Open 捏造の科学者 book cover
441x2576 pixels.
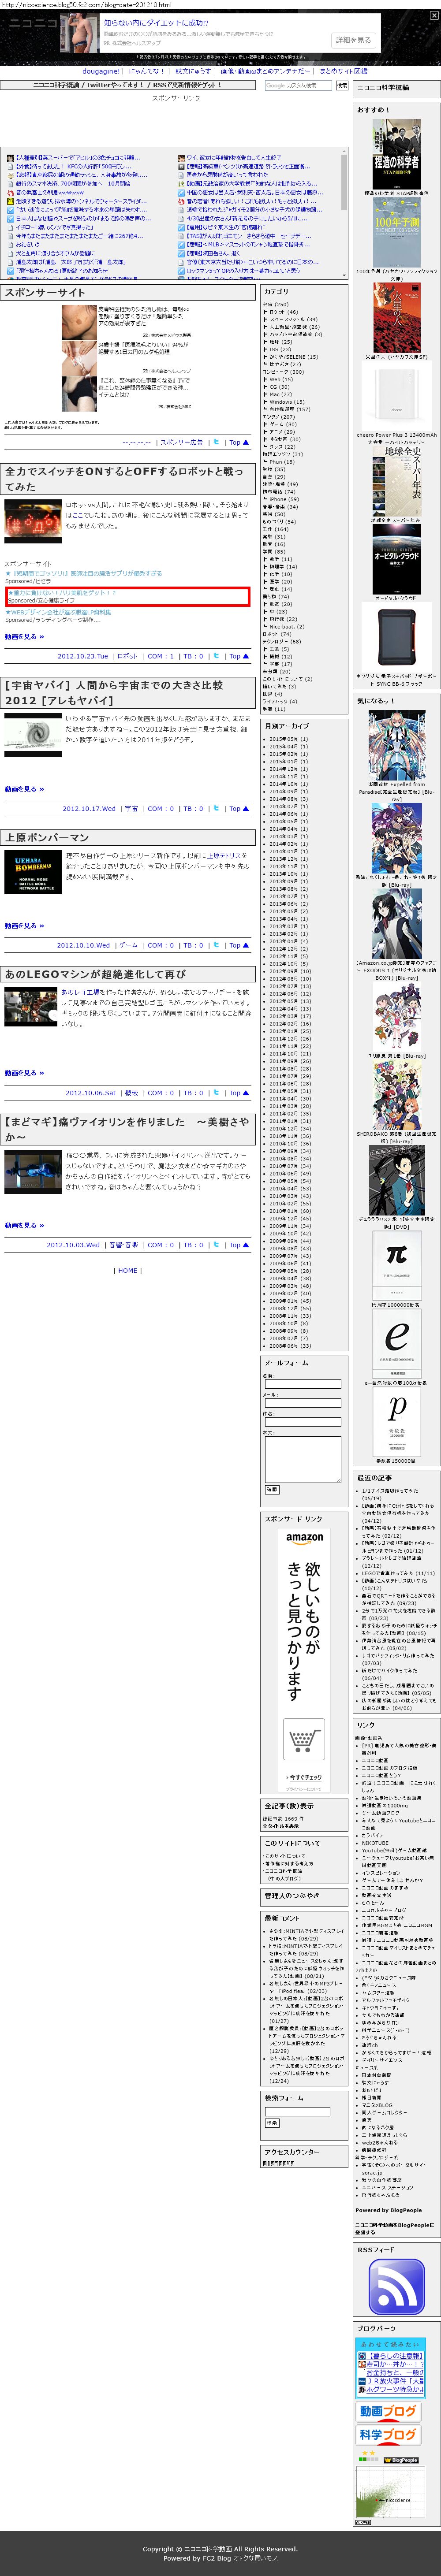tap(396, 154)
